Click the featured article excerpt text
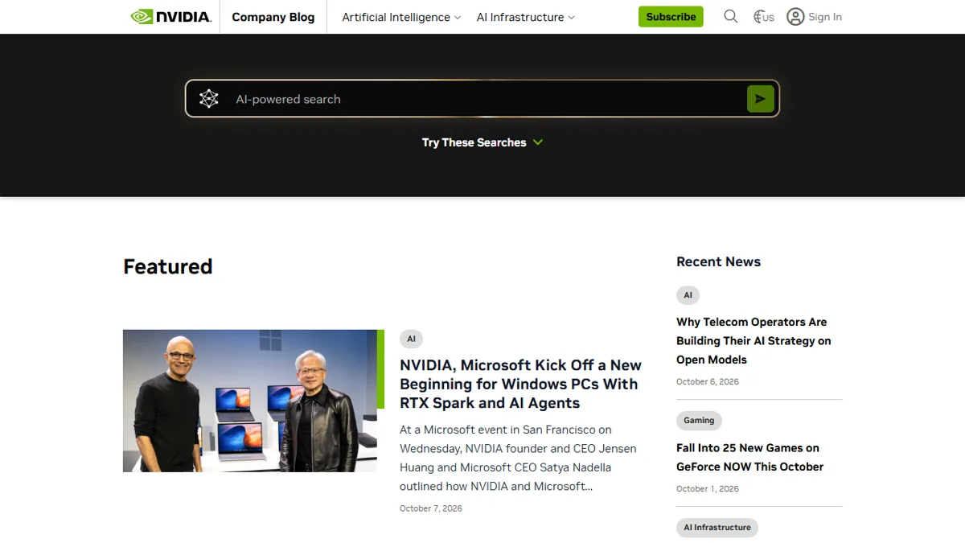The image size is (965, 543). (x=518, y=458)
